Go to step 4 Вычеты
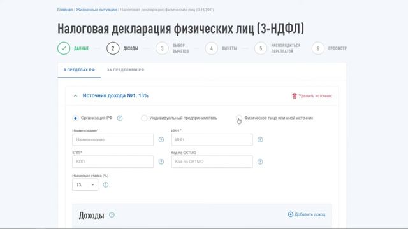Screen dimensions: 408x229 coord(211,48)
